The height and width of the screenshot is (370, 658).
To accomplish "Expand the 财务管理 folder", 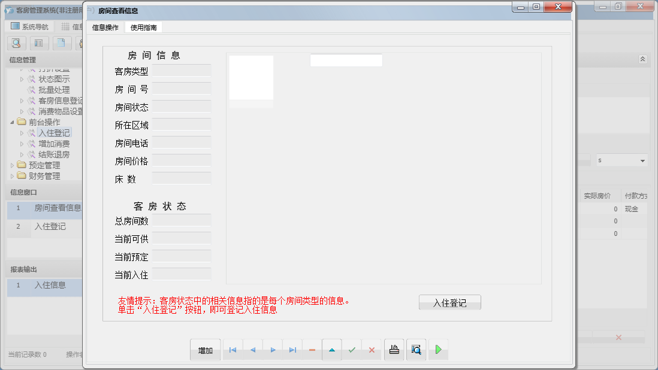I will [x=12, y=177].
